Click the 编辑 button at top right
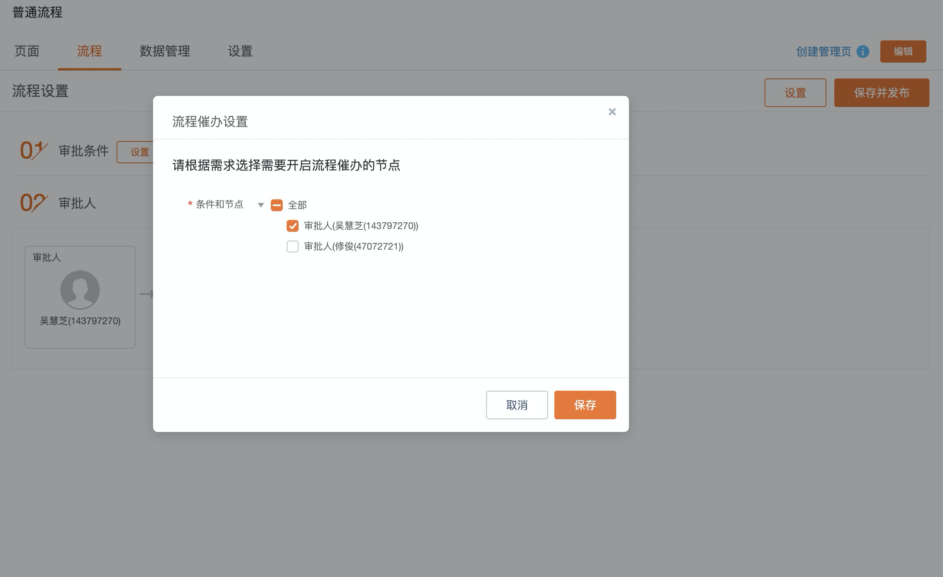This screenshot has height=577, width=943. (903, 52)
